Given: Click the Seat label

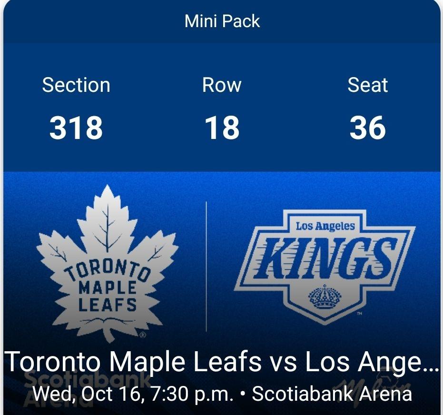Looking at the screenshot, I should [x=368, y=85].
